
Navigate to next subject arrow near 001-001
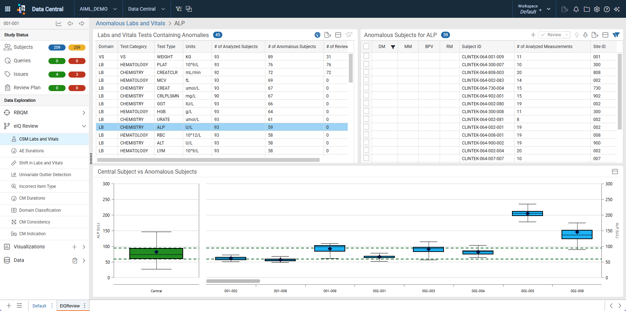82,23
